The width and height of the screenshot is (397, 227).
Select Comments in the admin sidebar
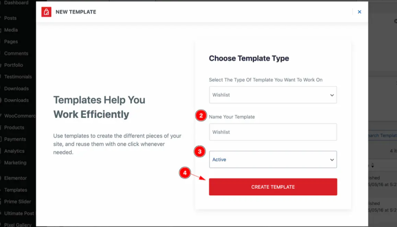coord(16,53)
